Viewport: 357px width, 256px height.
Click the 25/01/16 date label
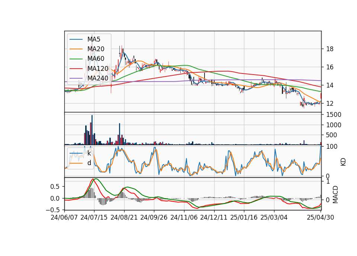(244, 217)
